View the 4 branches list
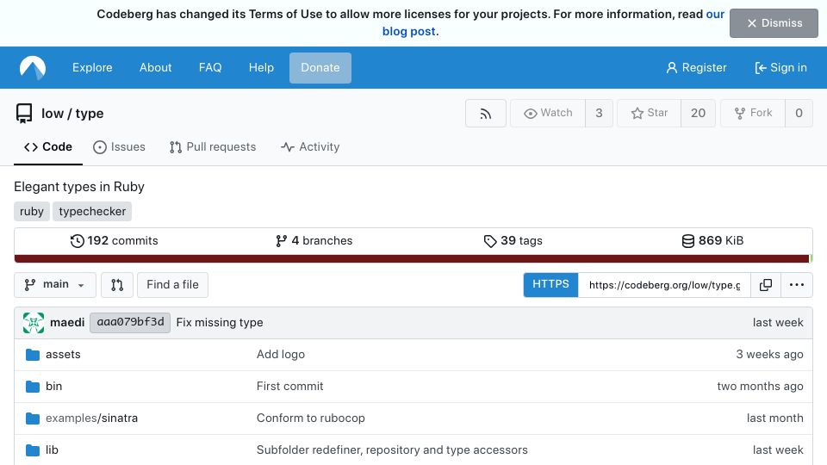 314,241
